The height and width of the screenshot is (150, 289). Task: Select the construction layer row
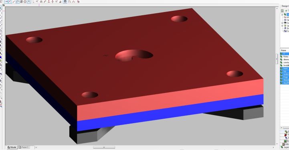[285, 63]
